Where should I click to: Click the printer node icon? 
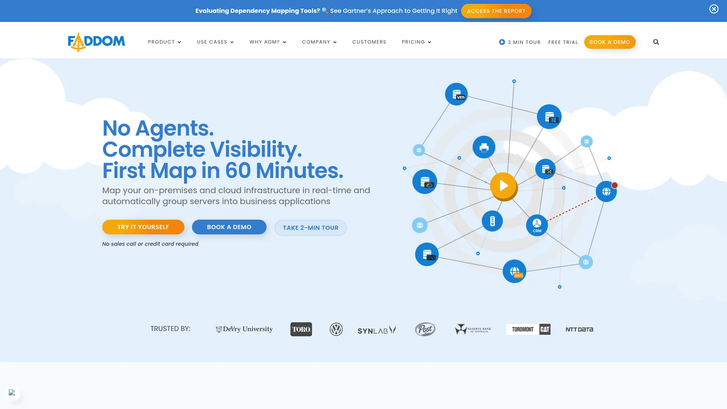(x=484, y=147)
